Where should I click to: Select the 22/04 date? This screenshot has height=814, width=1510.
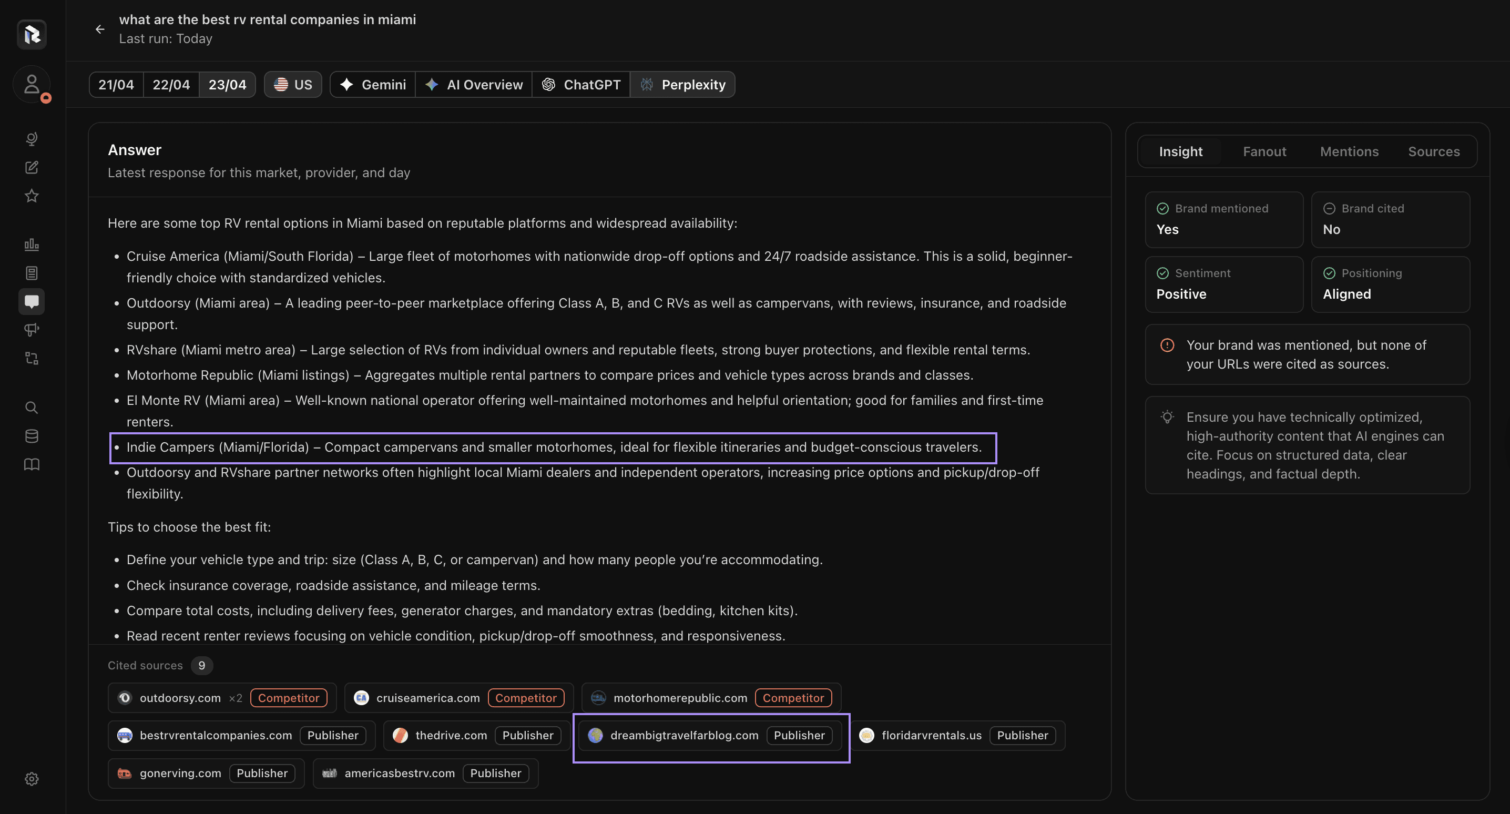tap(171, 85)
